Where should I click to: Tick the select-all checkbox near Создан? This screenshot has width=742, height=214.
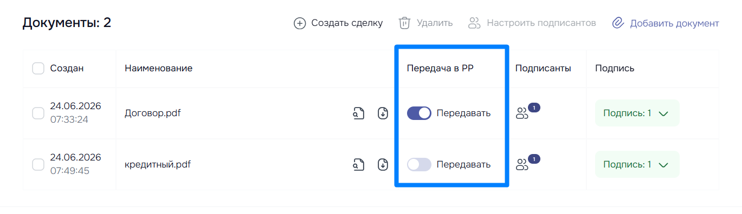point(38,68)
